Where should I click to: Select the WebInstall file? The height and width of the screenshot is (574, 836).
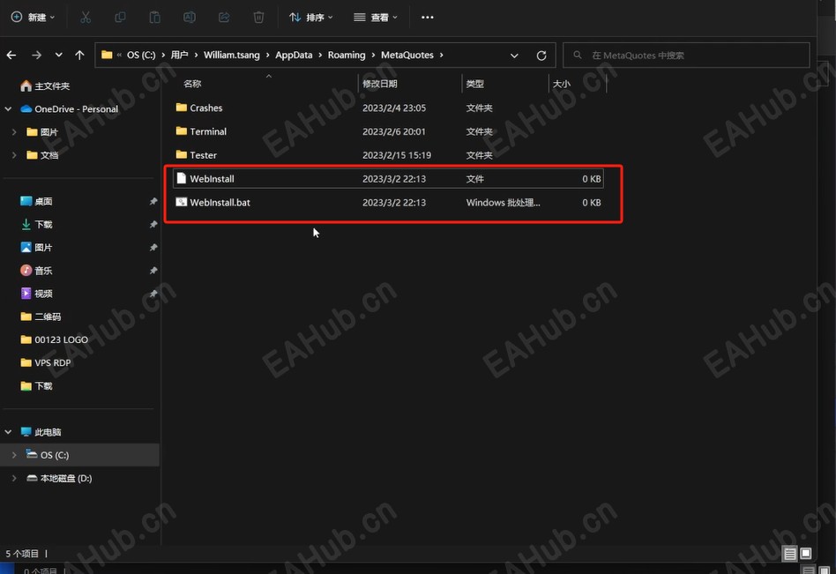click(x=389, y=178)
